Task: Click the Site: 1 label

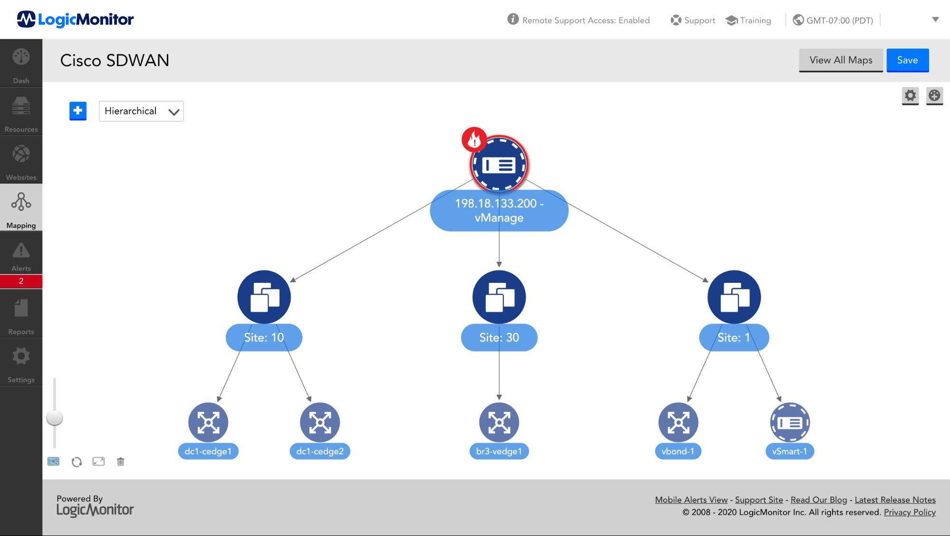Action: [x=734, y=337]
